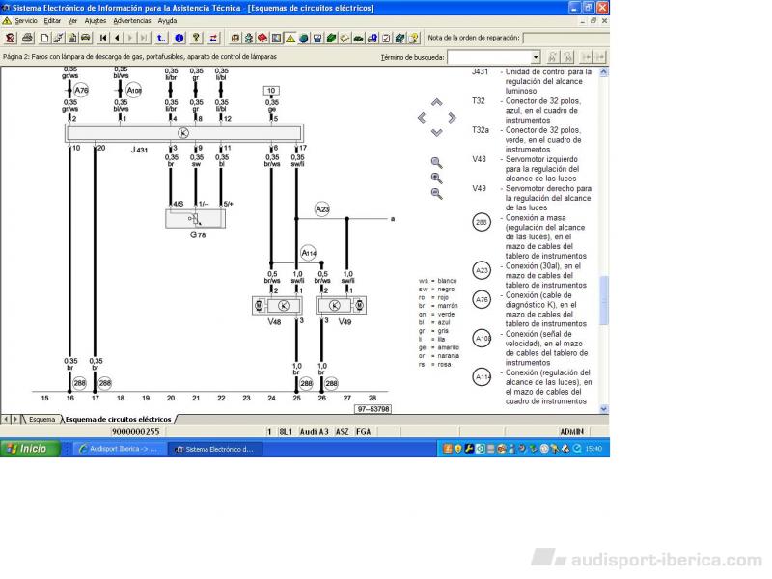Click the top magnifier zoom icon
Viewport: 772px width, 579px height.
click(437, 162)
